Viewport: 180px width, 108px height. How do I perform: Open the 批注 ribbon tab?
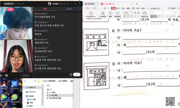(123, 8)
